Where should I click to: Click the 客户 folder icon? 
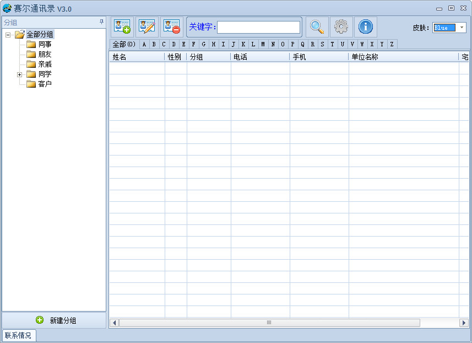(31, 84)
